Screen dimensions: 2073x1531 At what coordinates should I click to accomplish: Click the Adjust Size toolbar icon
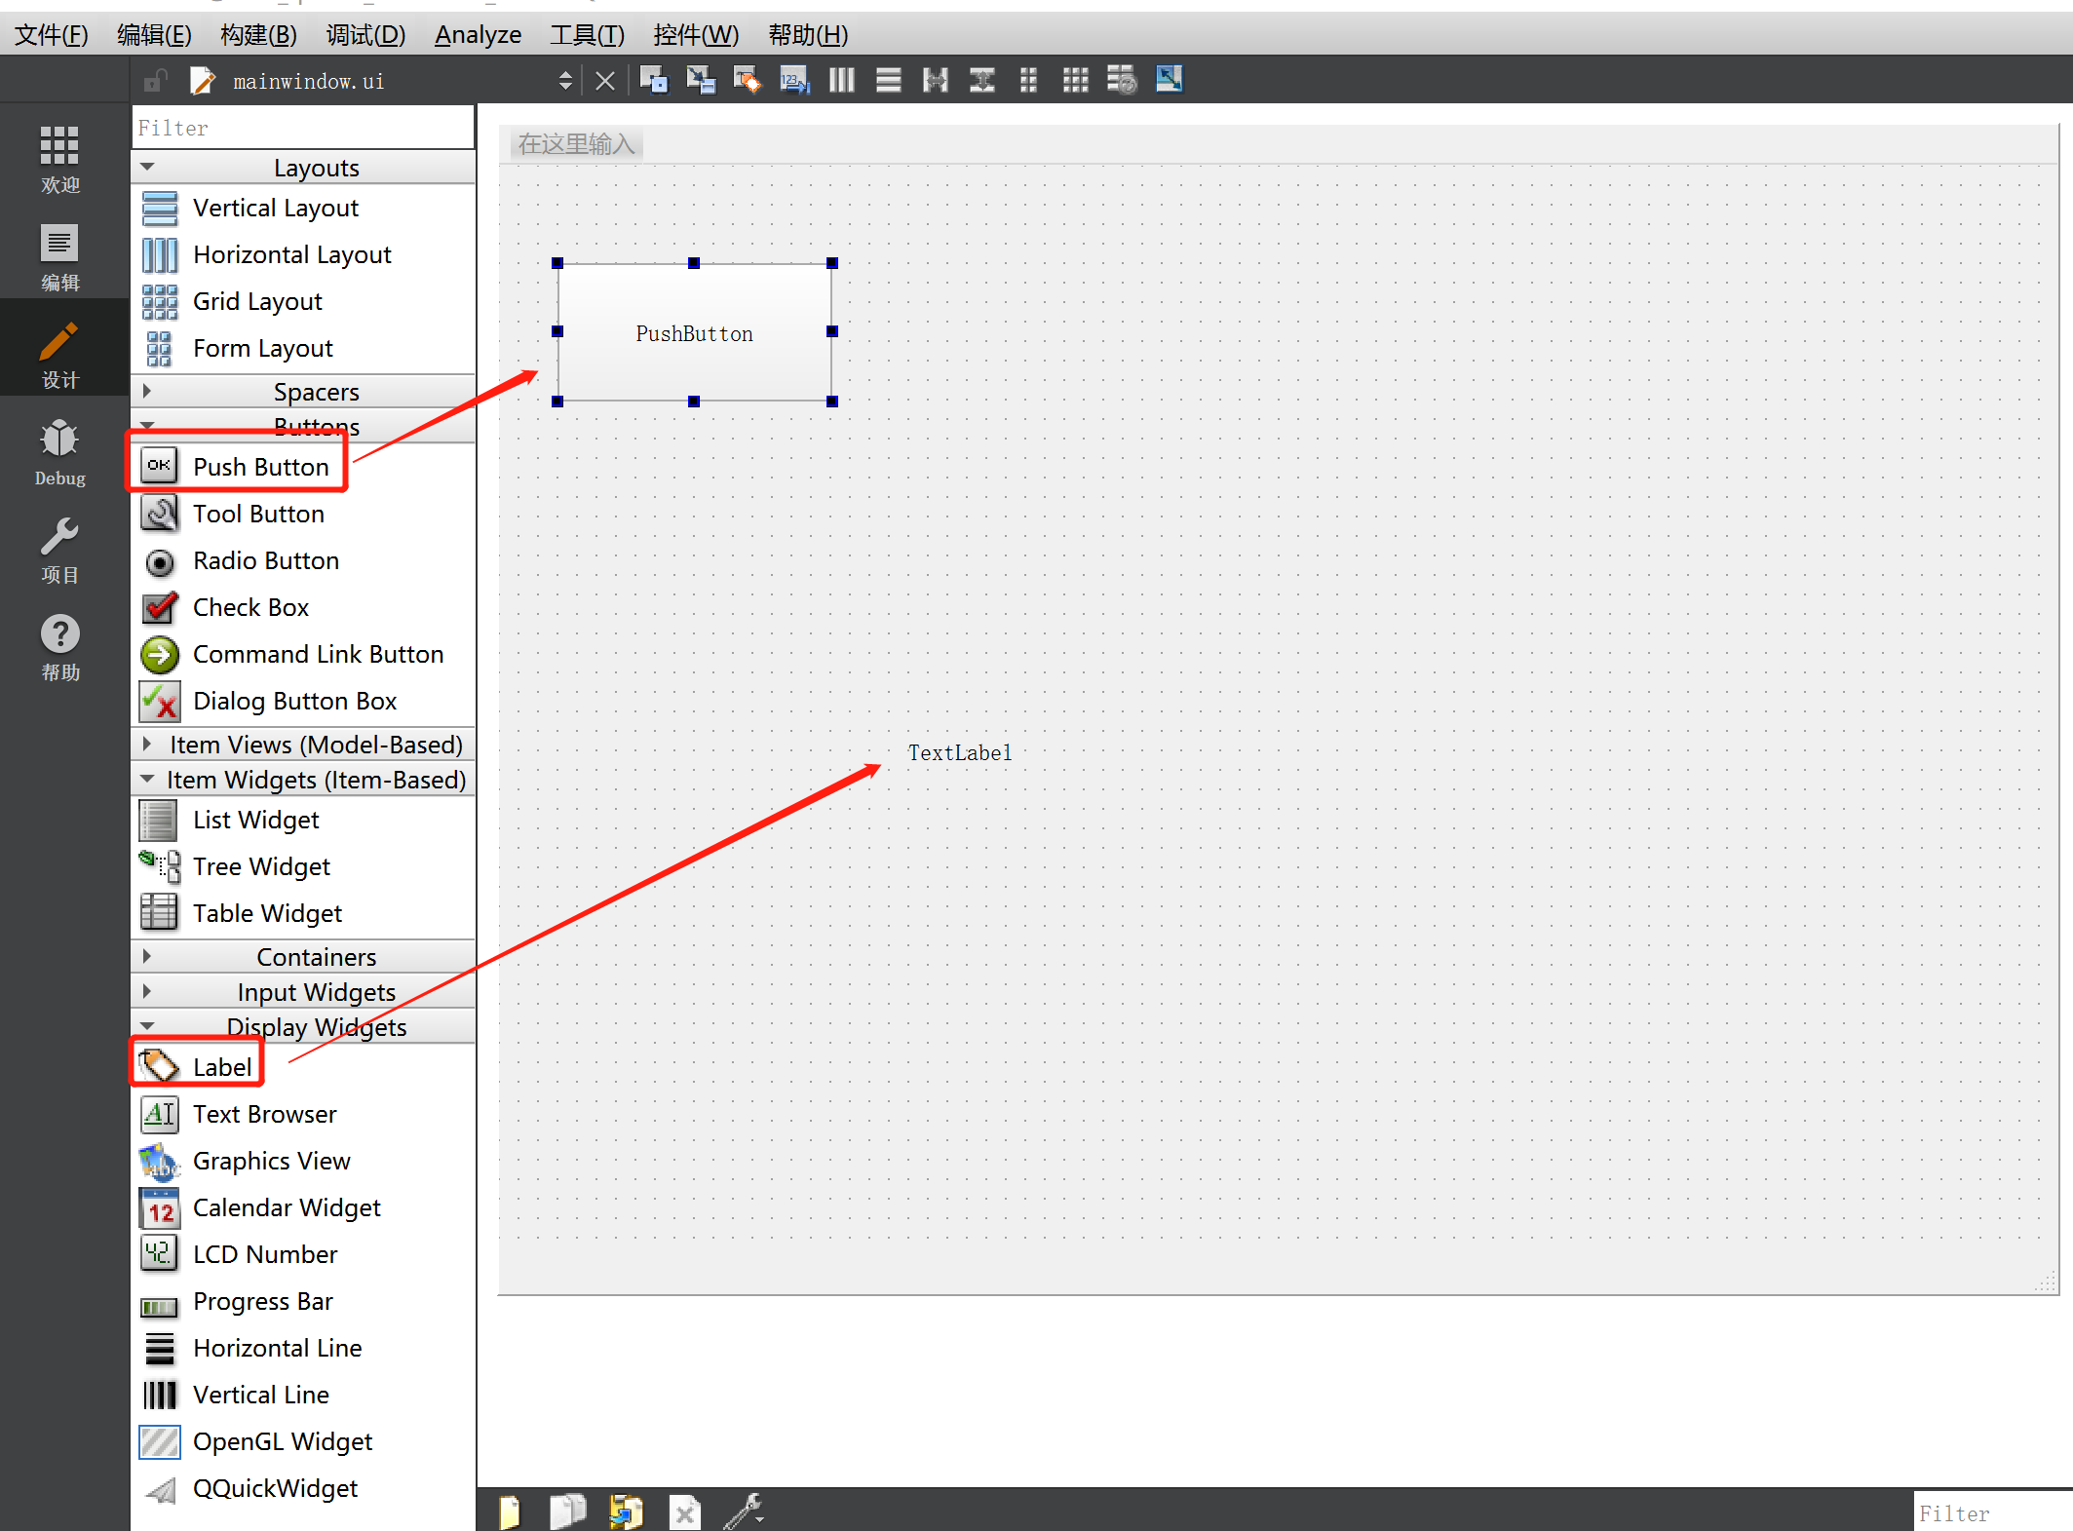(x=1169, y=80)
